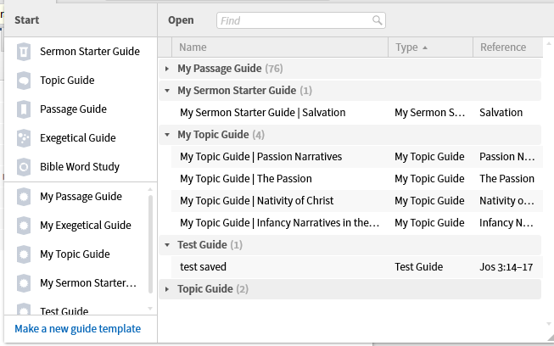The image size is (554, 346).
Task: Click the My Exegetical Guide icon
Action: tap(24, 226)
